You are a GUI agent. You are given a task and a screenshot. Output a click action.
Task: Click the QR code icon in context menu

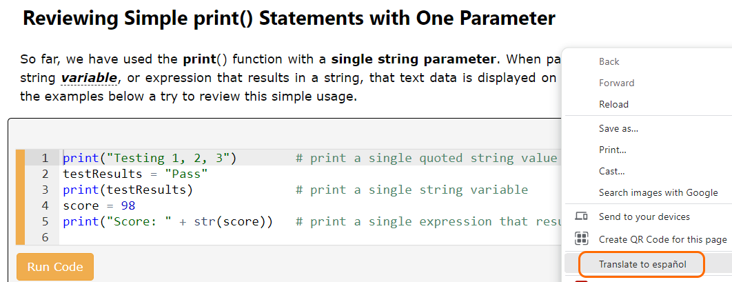tap(581, 239)
